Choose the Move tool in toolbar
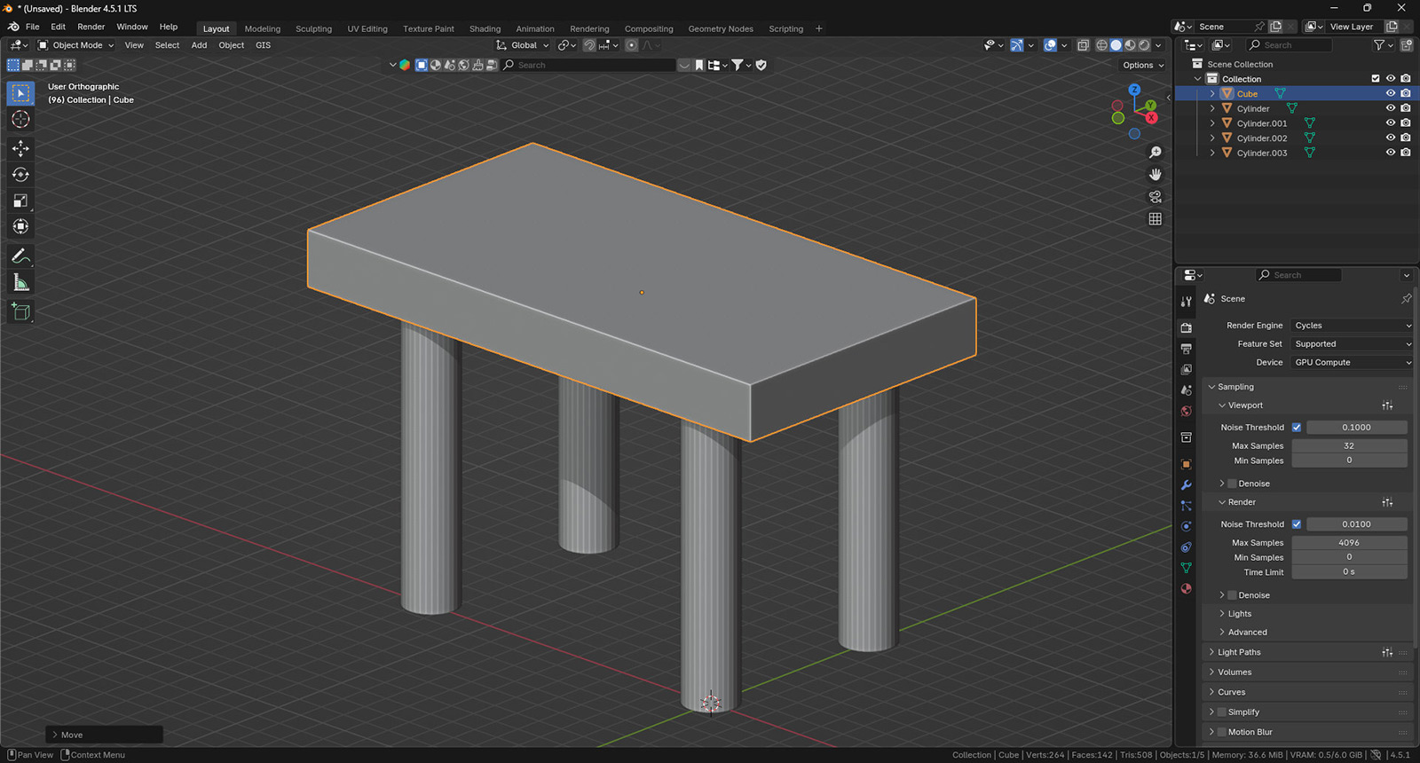 click(x=20, y=148)
